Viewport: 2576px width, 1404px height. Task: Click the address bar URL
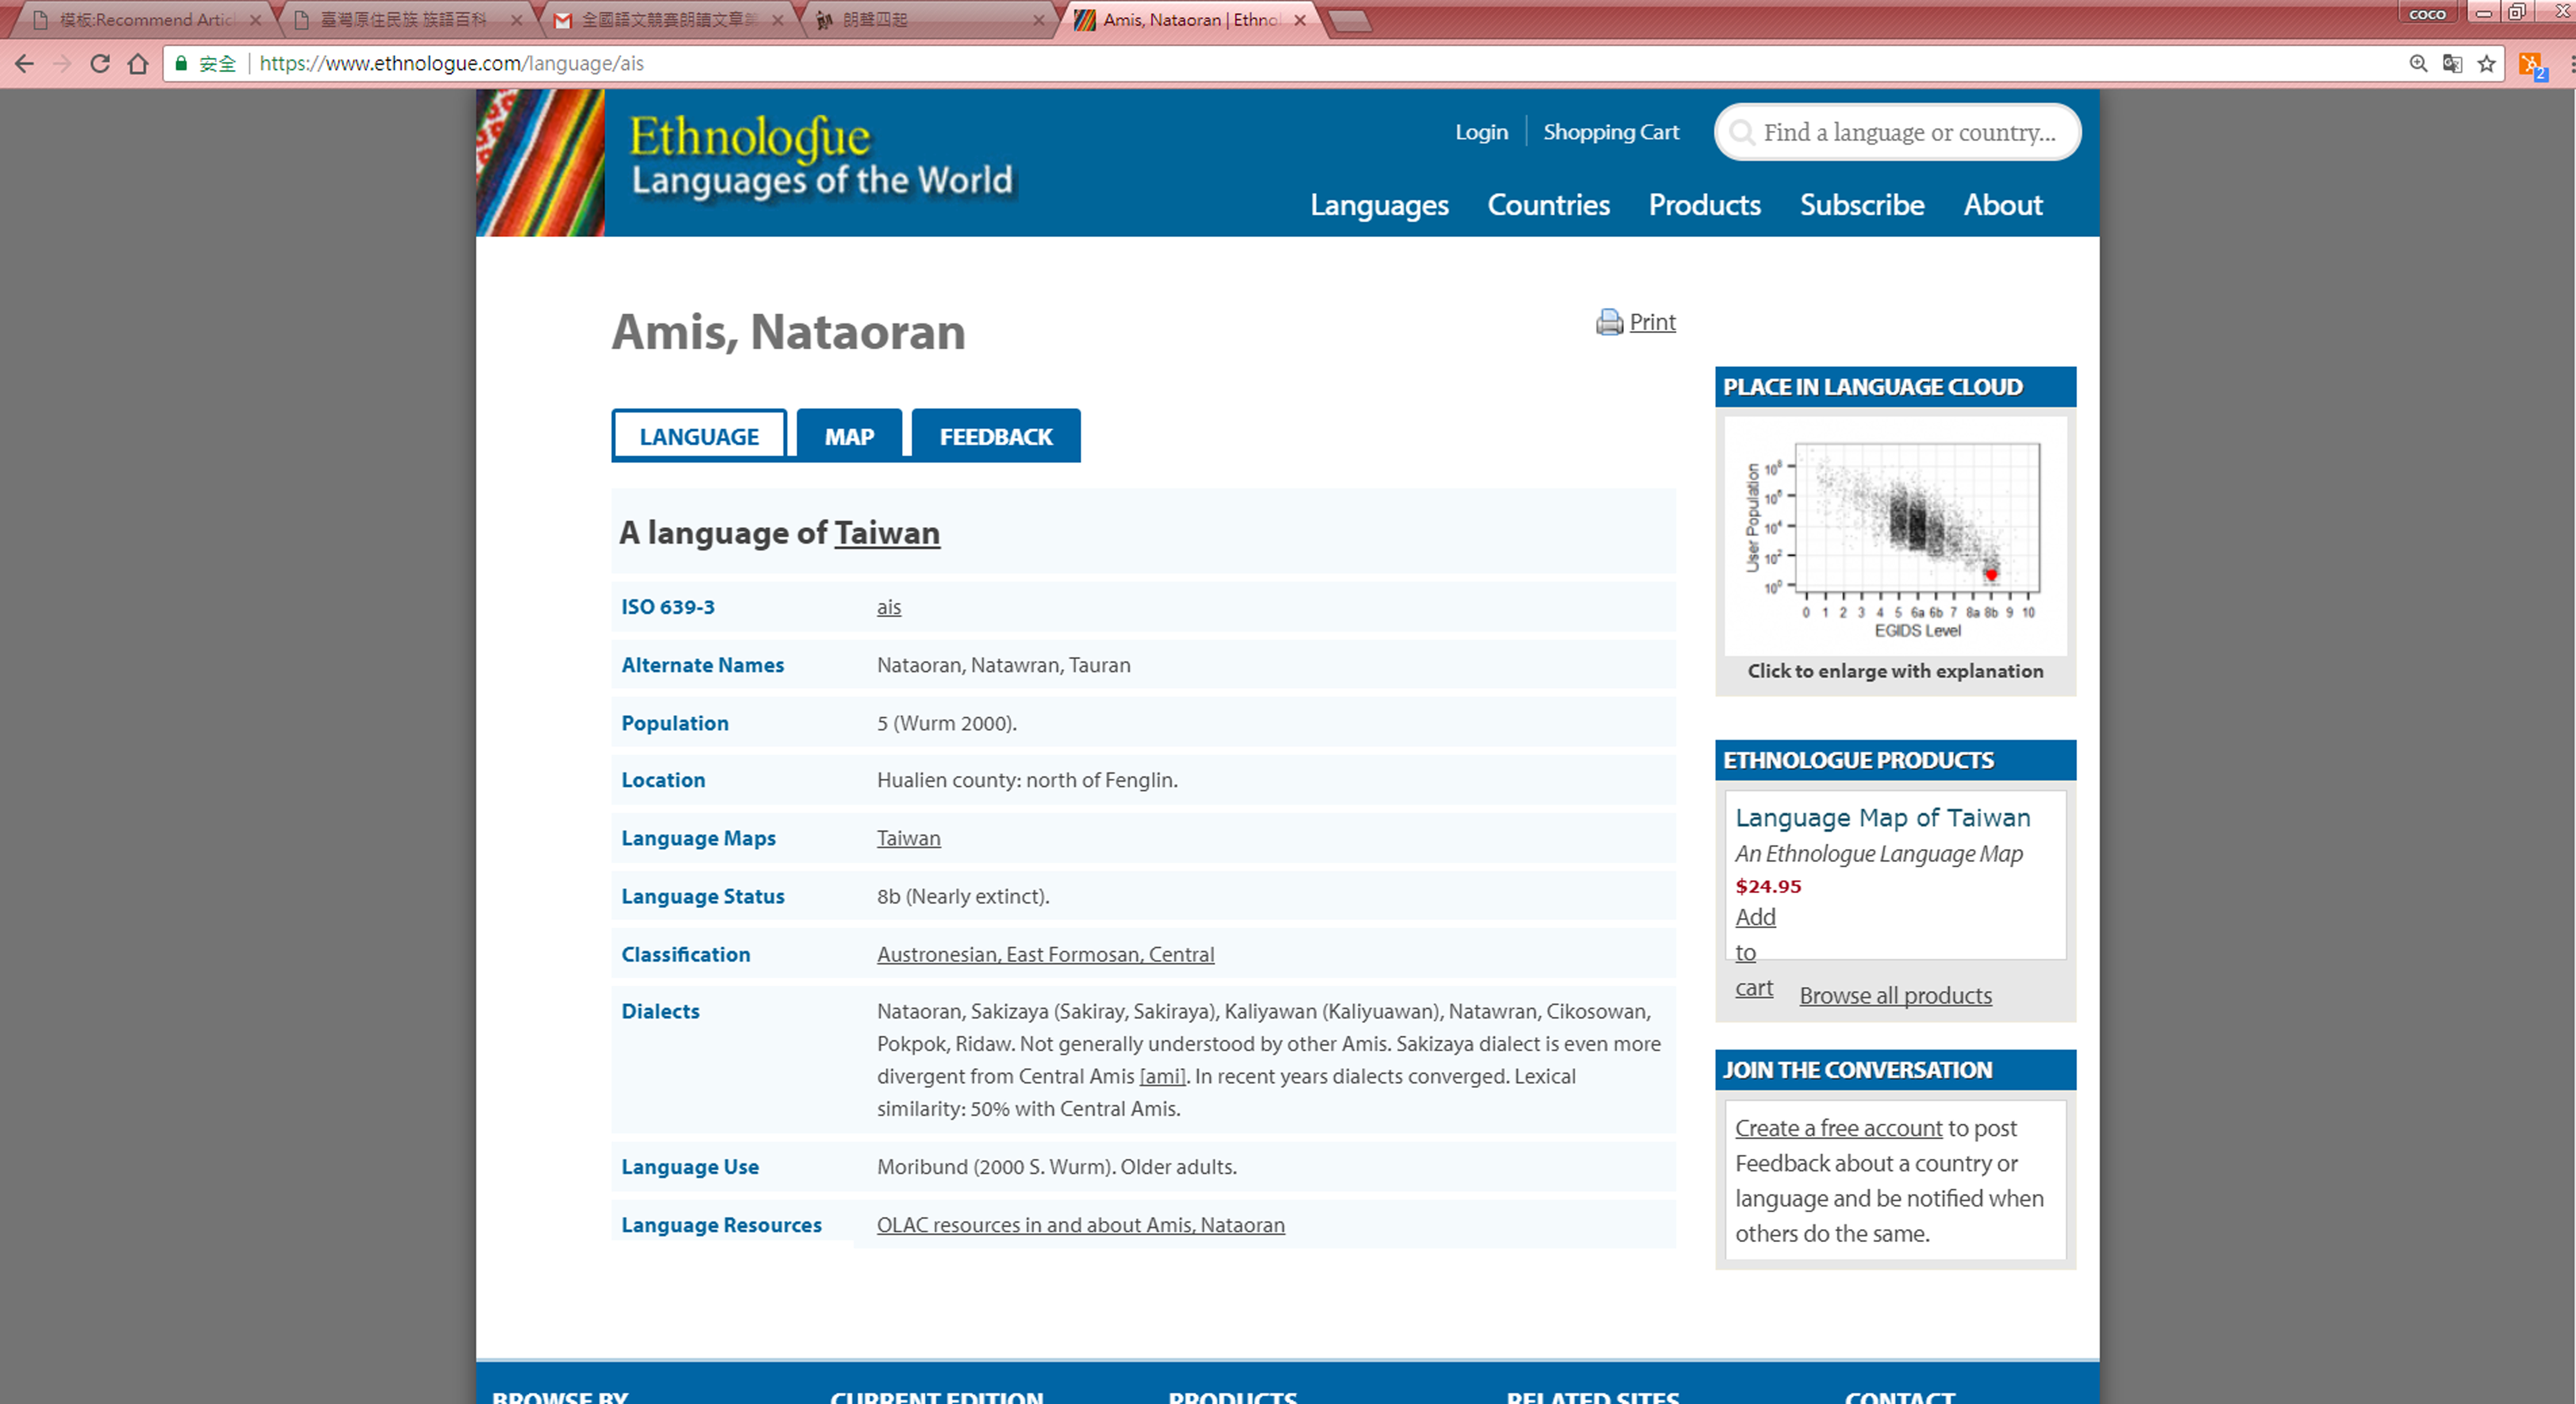tap(451, 64)
